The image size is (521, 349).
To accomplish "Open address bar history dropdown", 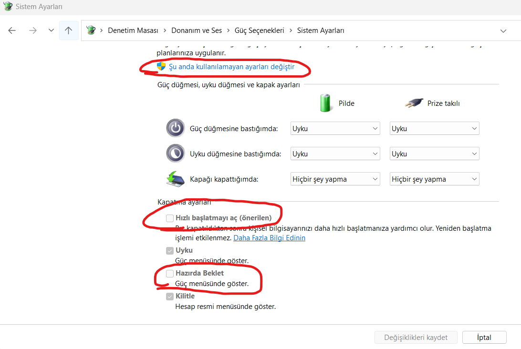I will [503, 31].
